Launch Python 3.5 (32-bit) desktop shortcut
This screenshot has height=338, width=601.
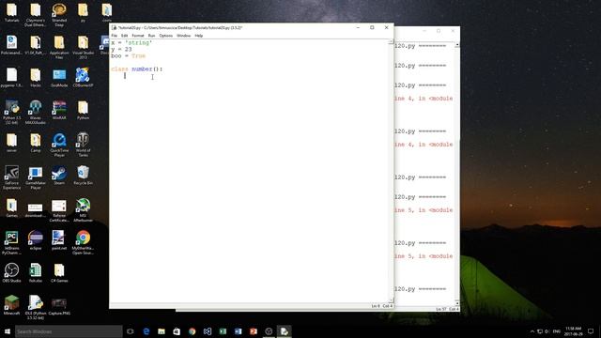[x=11, y=113]
